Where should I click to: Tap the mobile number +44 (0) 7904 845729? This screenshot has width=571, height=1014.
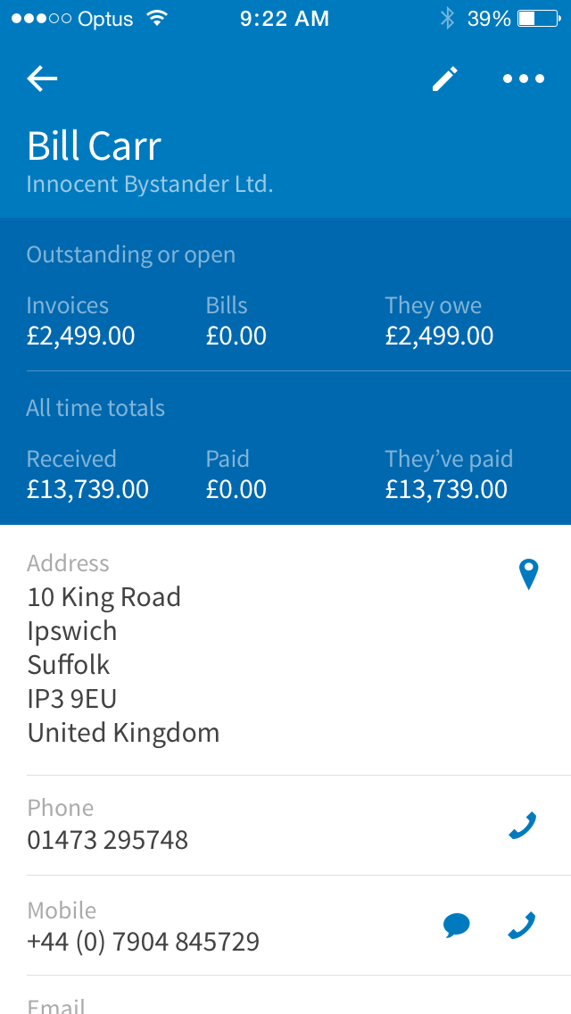pyautogui.click(x=144, y=942)
